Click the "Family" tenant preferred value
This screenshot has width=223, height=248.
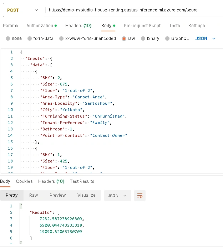[x=100, y=123]
